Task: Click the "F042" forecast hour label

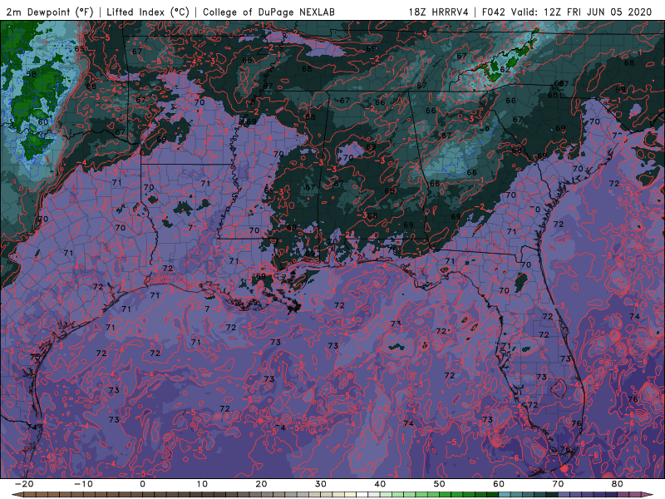Action: click(494, 12)
